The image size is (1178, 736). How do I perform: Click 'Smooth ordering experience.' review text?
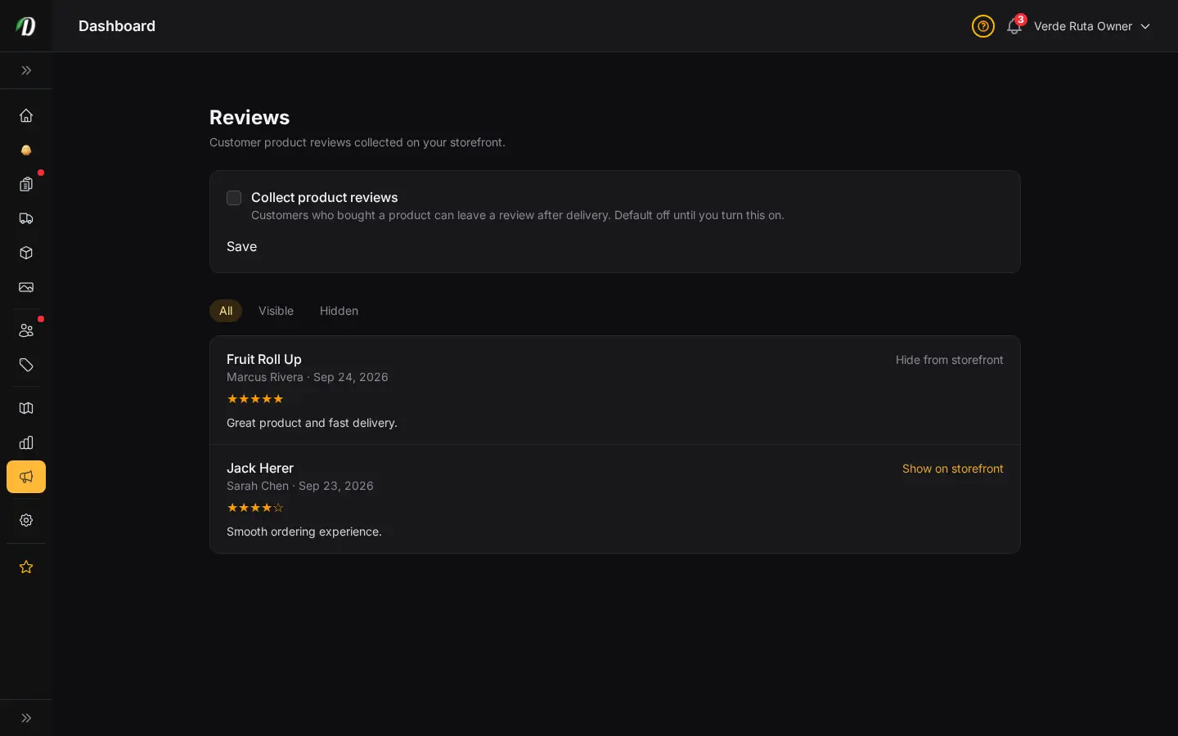[x=304, y=532]
